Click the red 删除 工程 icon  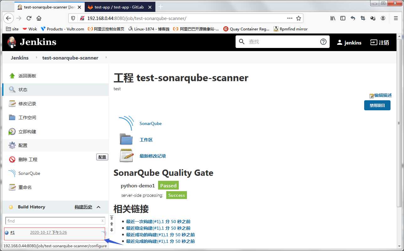point(12,159)
